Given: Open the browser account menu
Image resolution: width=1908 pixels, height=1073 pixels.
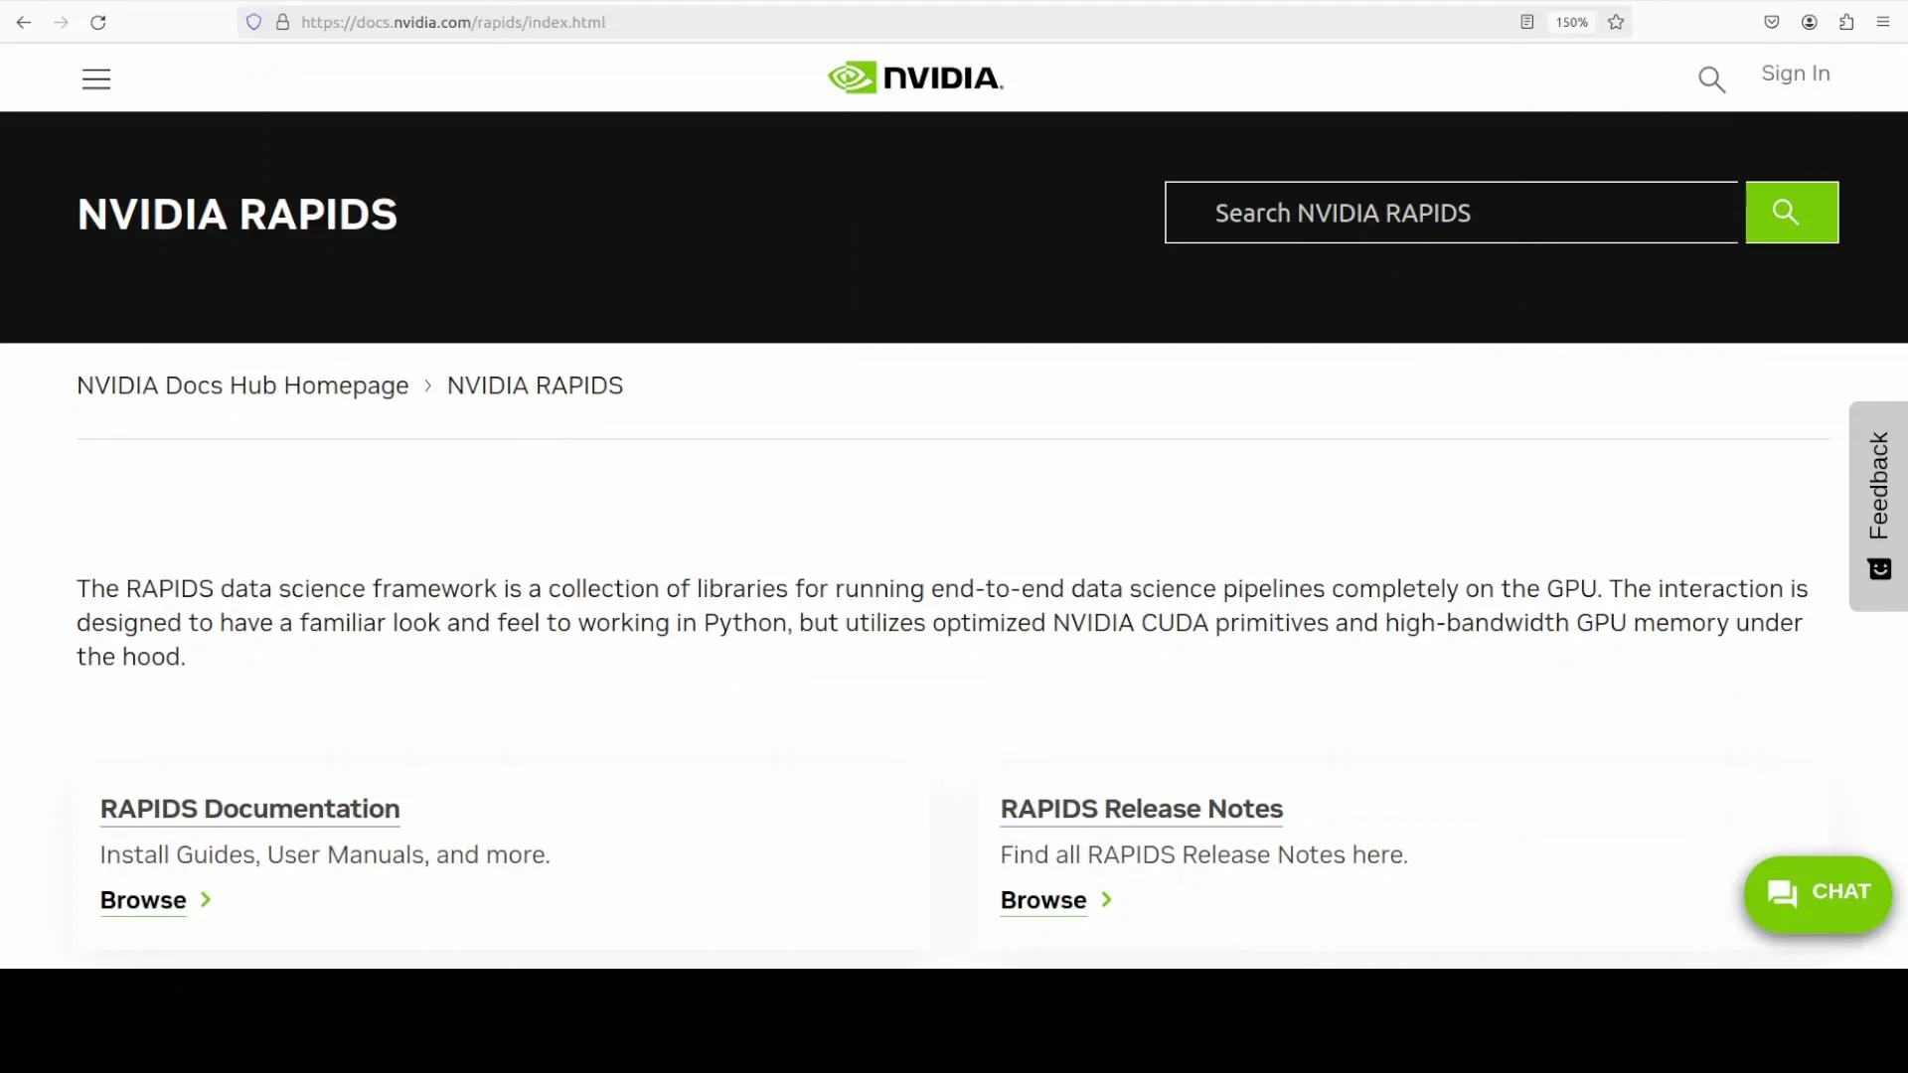Looking at the screenshot, I should point(1809,22).
